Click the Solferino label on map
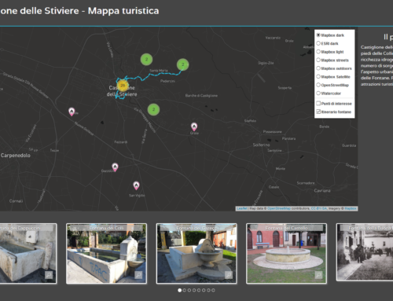The image size is (393, 301). coord(261,145)
